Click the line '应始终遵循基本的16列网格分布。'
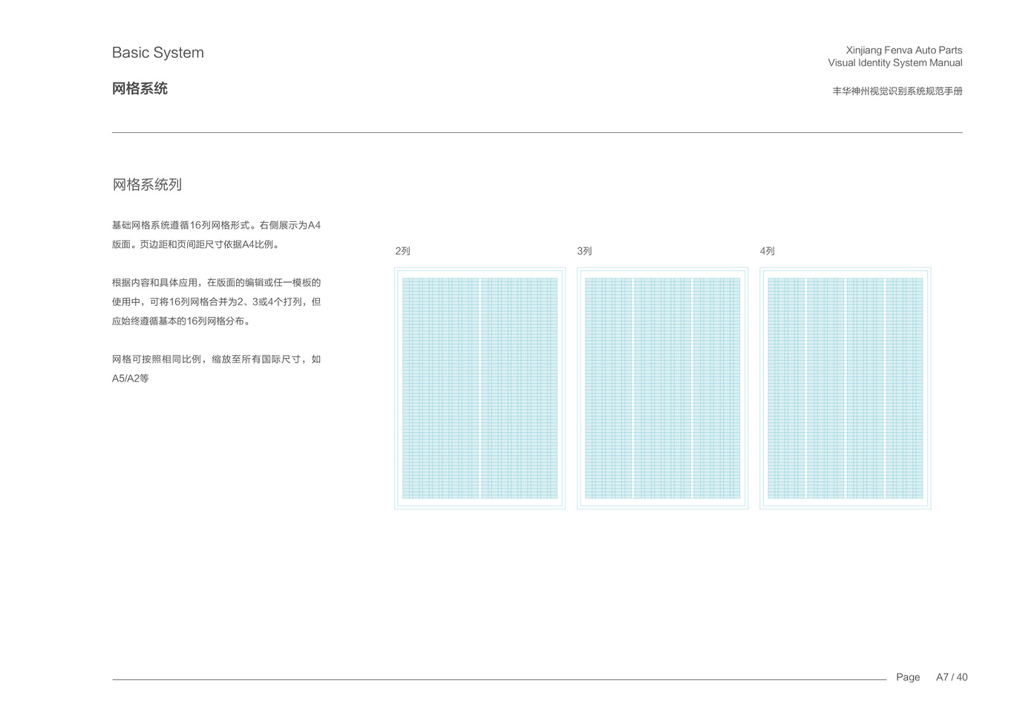This screenshot has width=1014, height=724. (x=182, y=321)
